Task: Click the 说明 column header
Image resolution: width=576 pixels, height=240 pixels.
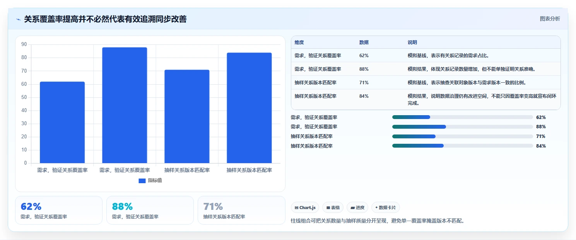Action: [412, 42]
